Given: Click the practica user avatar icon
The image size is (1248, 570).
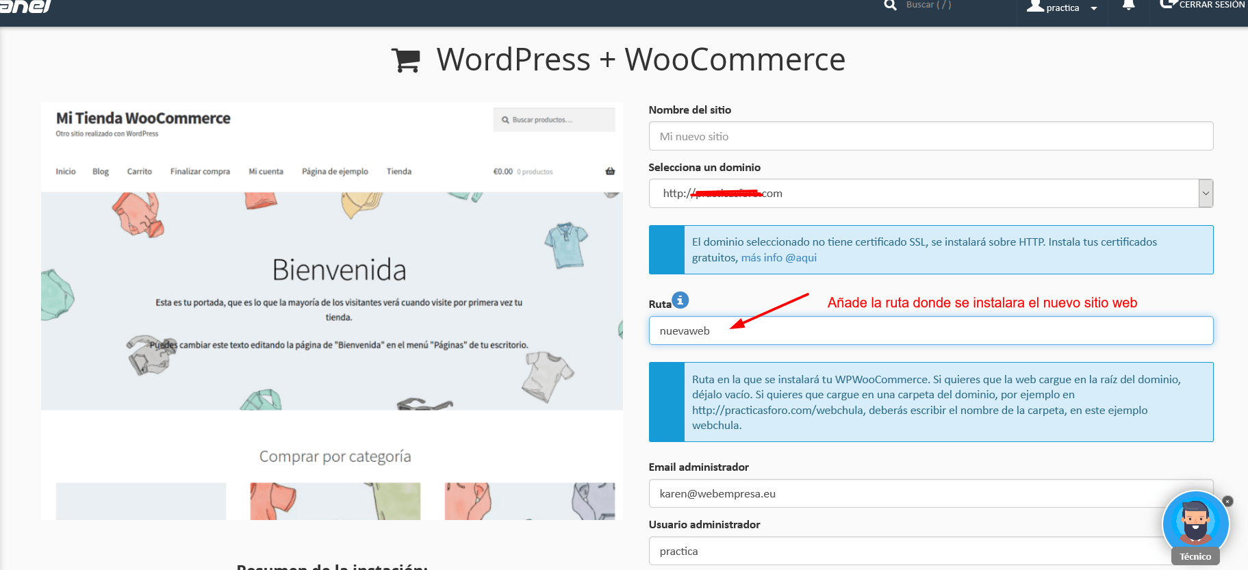Looking at the screenshot, I should (1035, 6).
